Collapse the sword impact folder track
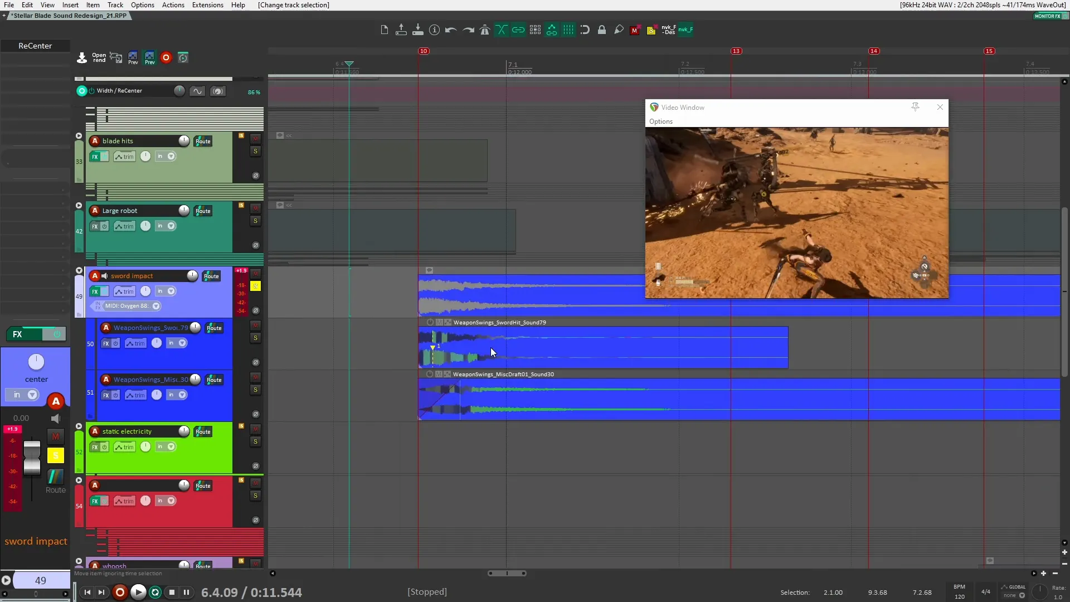This screenshot has height=602, width=1070. pyautogui.click(x=79, y=271)
